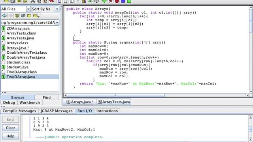
Task: Click the green up-folder icon in browser toolbar
Action: pos(17,16)
